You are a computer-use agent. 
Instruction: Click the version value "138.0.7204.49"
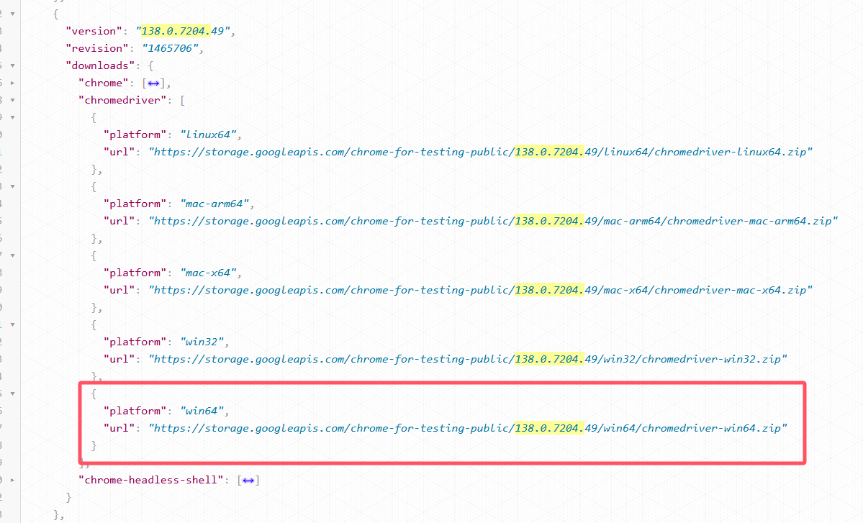[x=183, y=32]
